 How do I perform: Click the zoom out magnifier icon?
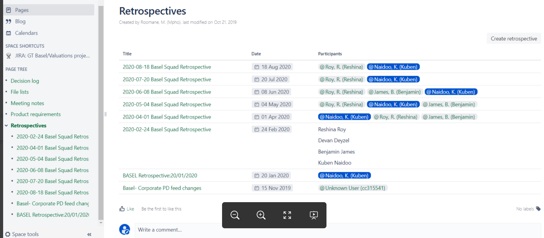pos(235,215)
